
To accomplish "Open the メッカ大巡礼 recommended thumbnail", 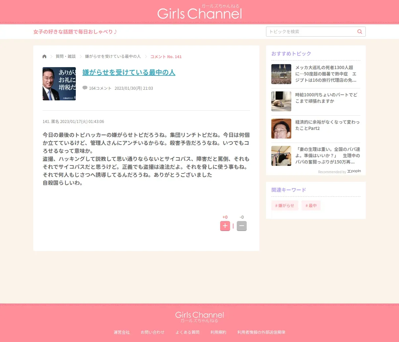I will [x=281, y=74].
